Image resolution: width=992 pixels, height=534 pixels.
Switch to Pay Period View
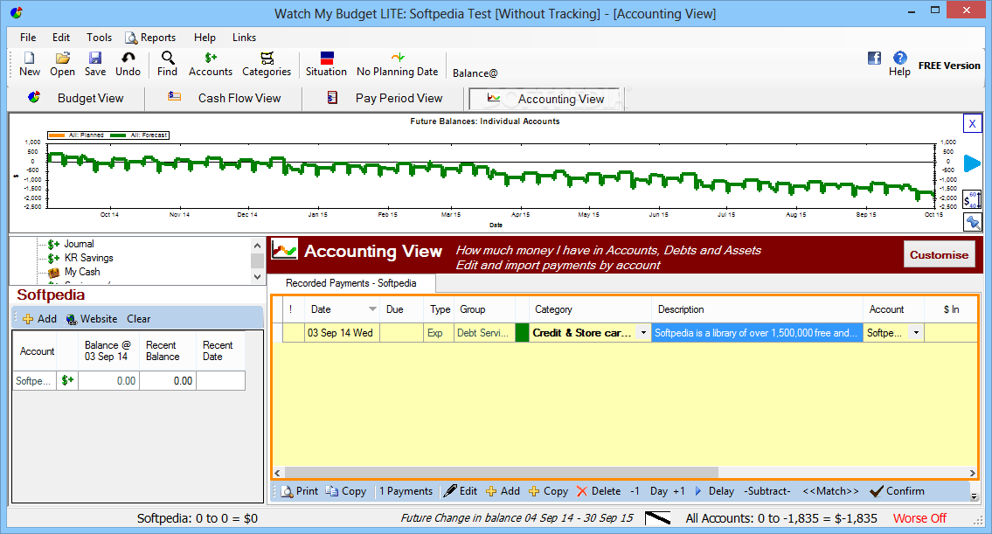point(385,98)
